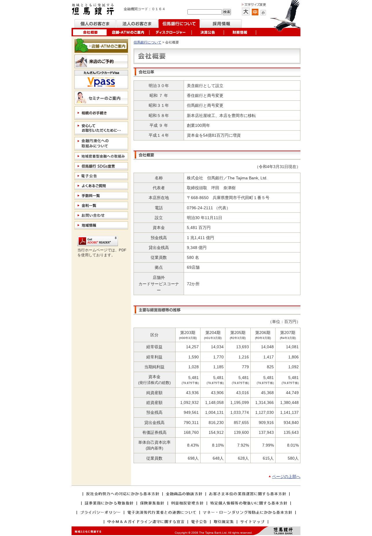Click the phone number 0796-24-2111
This screenshot has height=536, width=372.
200,208
